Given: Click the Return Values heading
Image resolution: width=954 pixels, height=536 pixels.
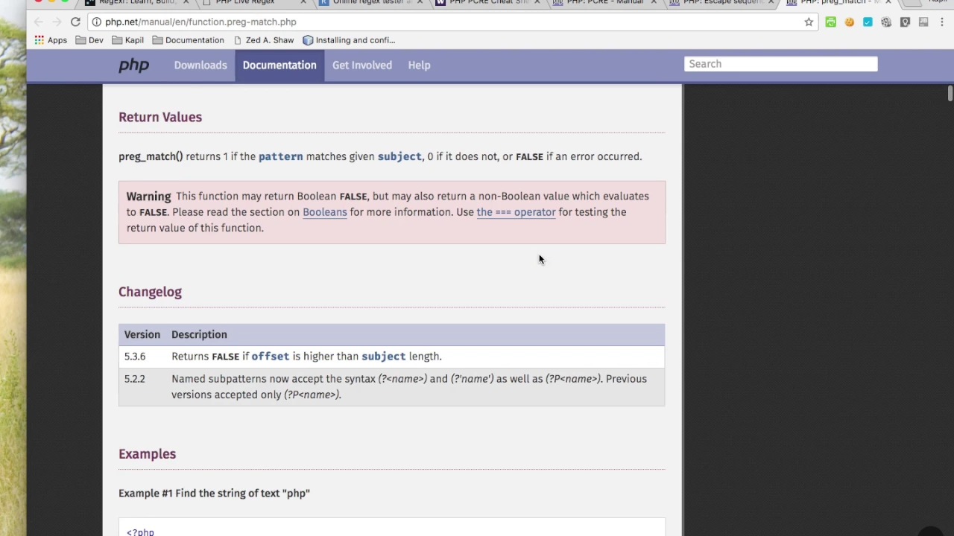Looking at the screenshot, I should 160,117.
